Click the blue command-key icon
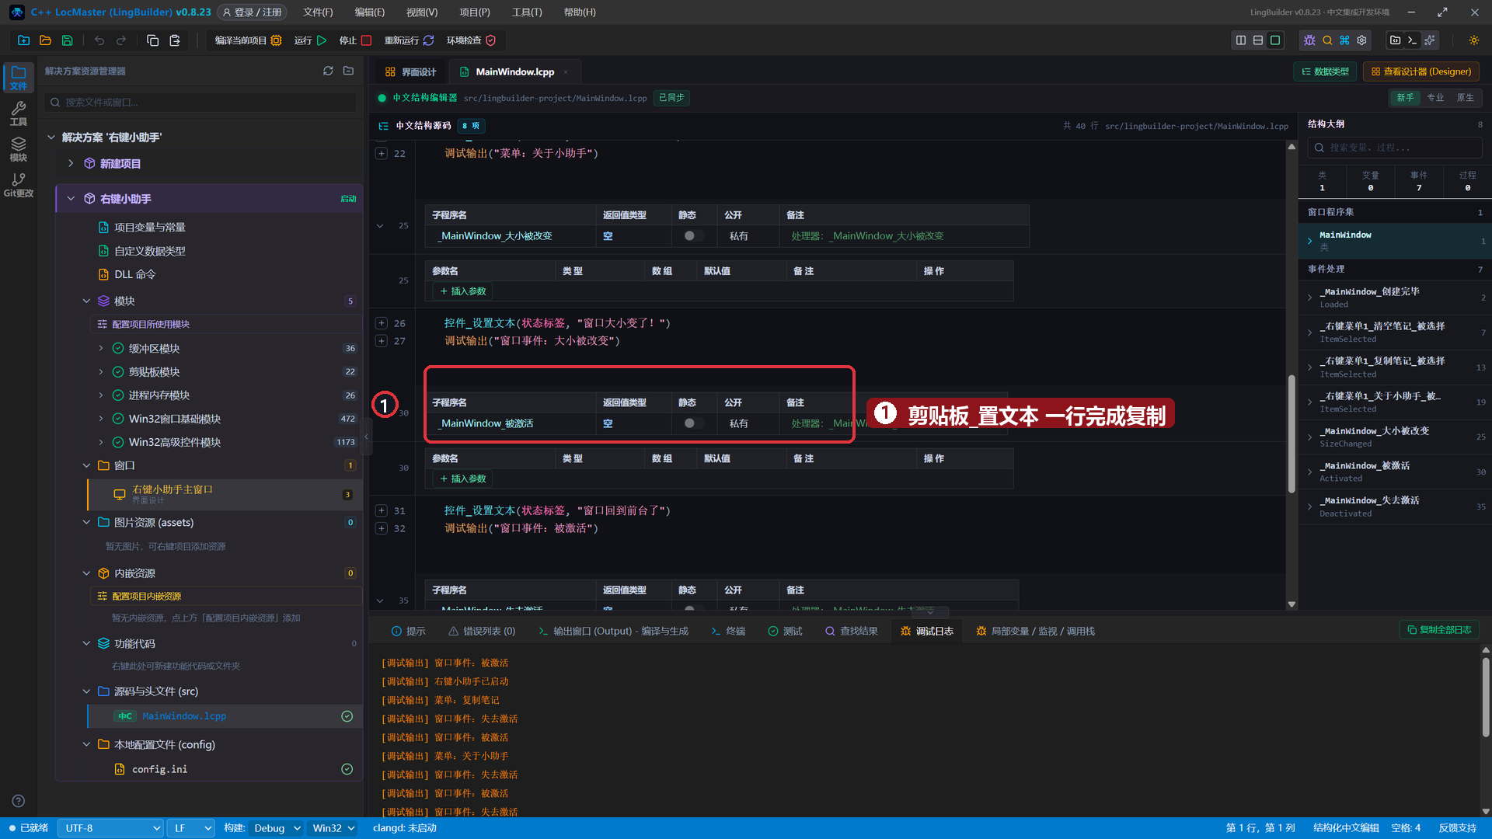Screen dimensions: 1492x839 tap(1344, 40)
